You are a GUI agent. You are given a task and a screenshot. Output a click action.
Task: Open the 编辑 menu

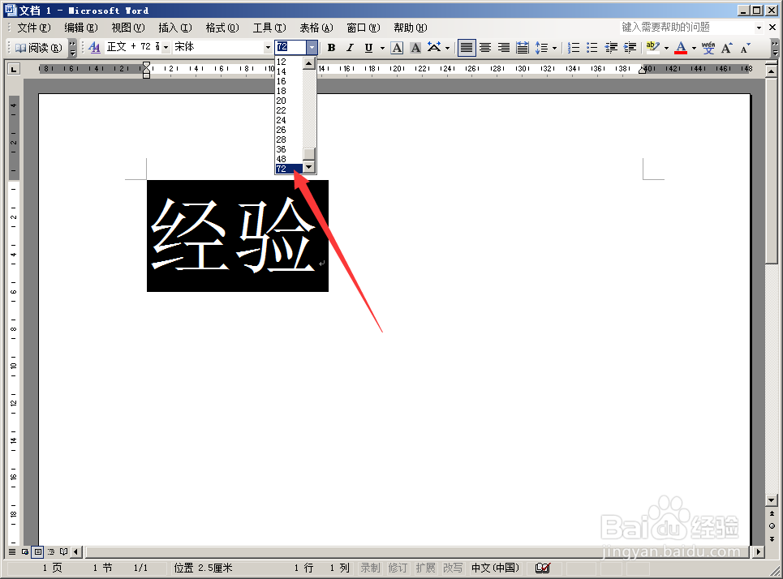pos(81,28)
